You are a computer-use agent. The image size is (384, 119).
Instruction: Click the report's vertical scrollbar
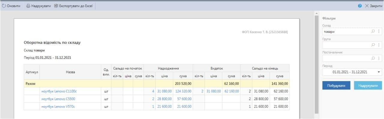point(316,65)
